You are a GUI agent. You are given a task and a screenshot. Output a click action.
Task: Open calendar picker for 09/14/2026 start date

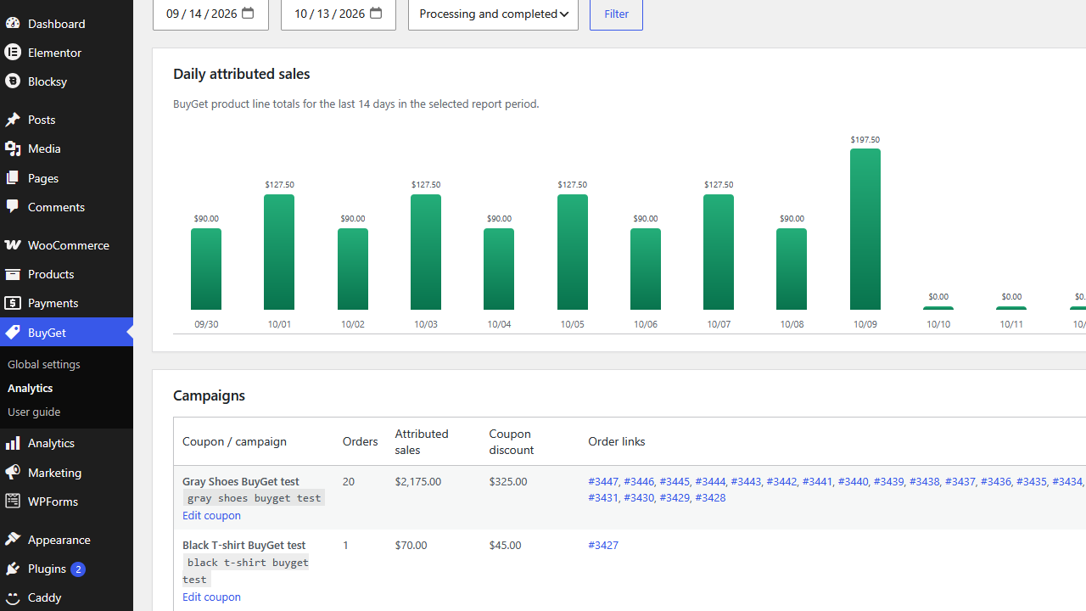248,13
